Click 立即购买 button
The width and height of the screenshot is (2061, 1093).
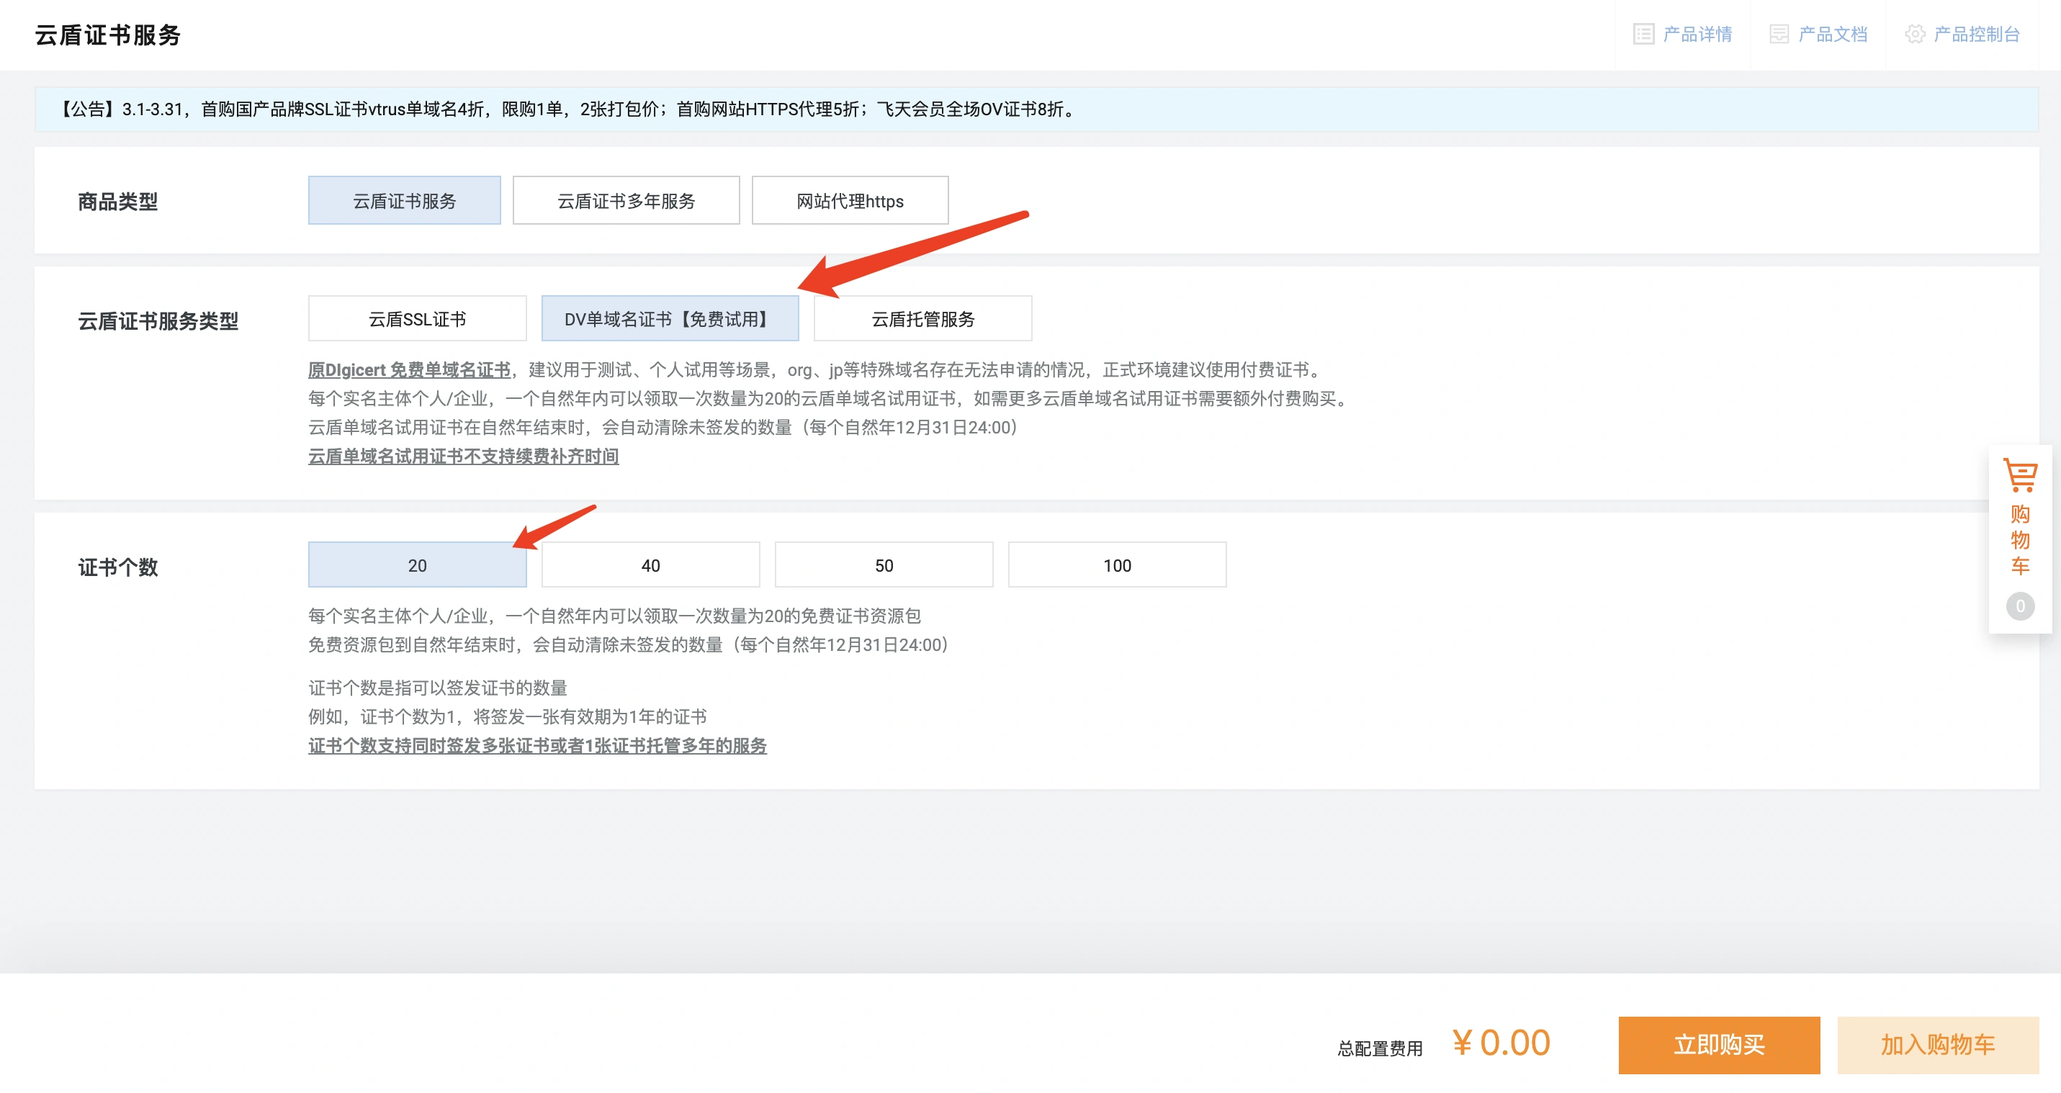point(1718,1044)
